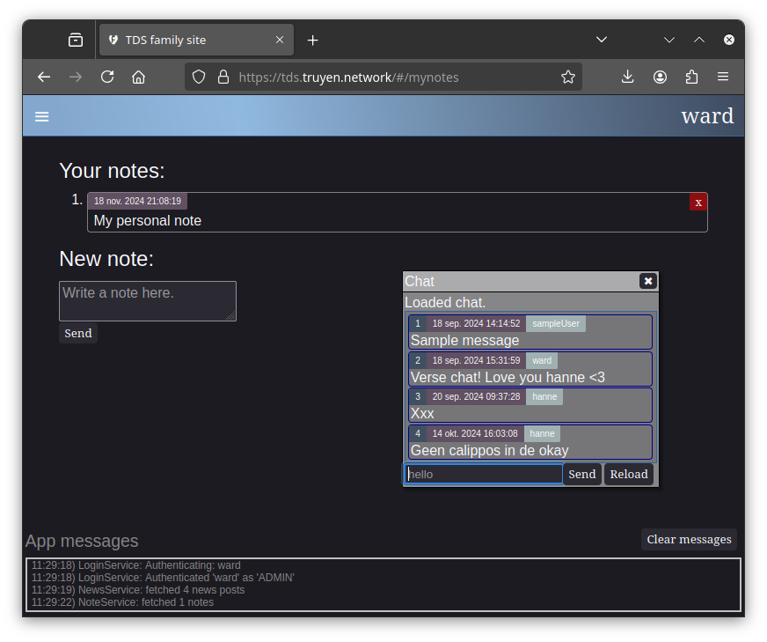Screen dimensions: 767x642
Task: Open the extensions puzzle-piece panel
Action: tap(691, 77)
